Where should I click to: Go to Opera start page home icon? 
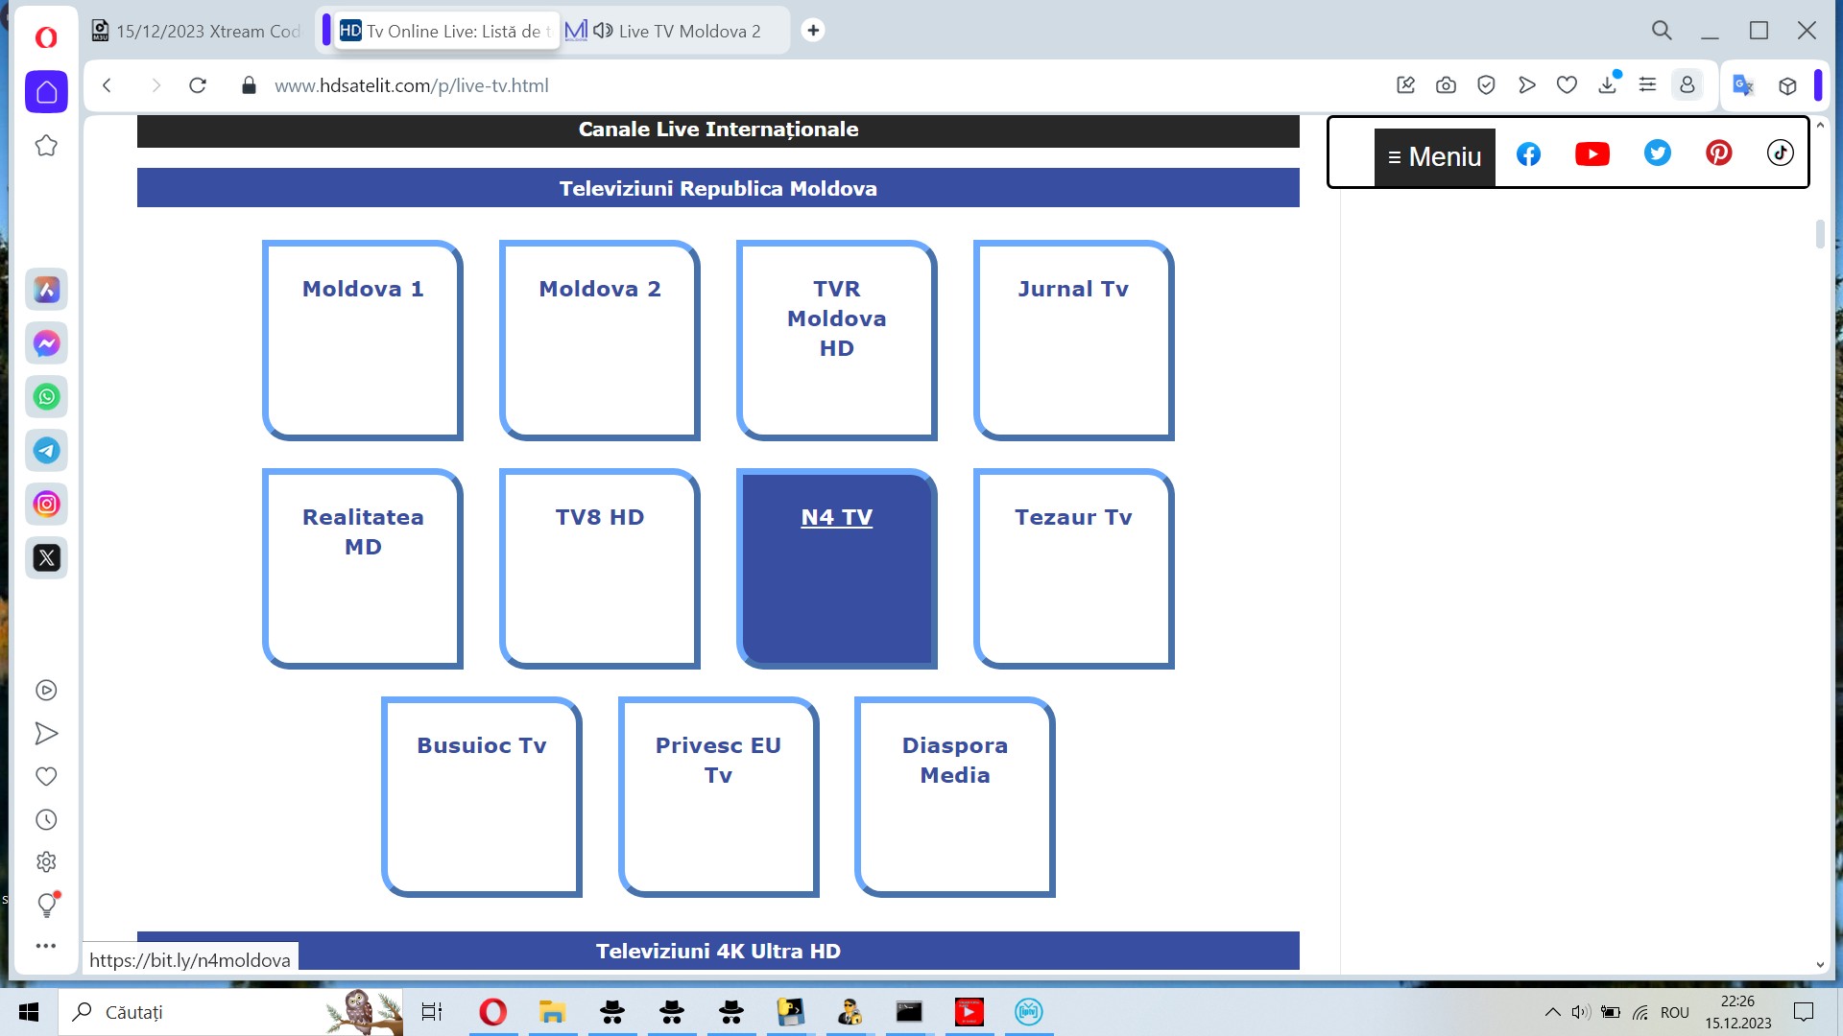[x=46, y=92]
